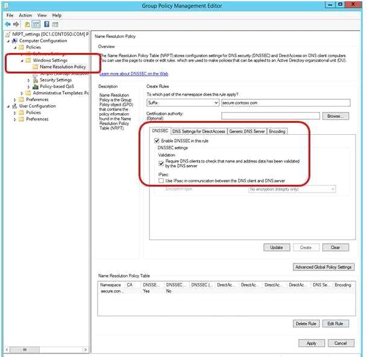The image size is (367, 357).
Task: Open the Action menu
Action: click(x=25, y=16)
